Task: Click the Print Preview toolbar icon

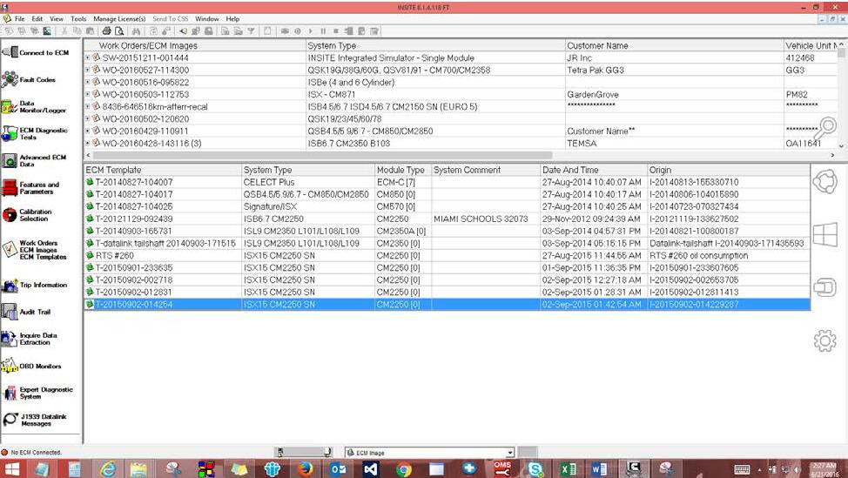Action: tap(119, 31)
